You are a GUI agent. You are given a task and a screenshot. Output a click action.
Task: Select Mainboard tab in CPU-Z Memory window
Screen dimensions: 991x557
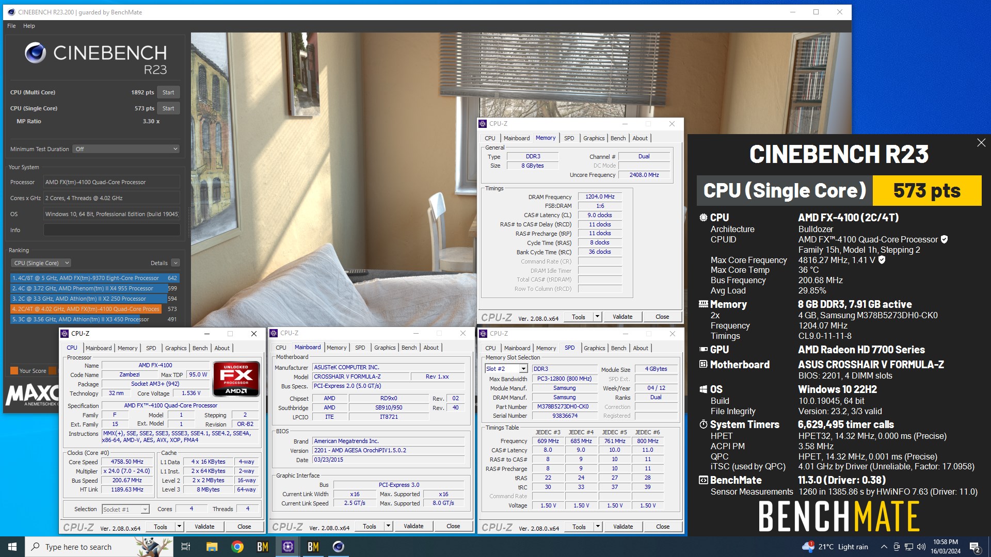517,138
